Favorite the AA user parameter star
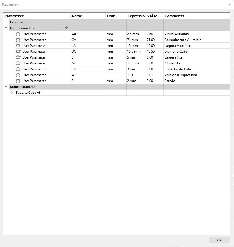The width and height of the screenshot is (234, 247). 18,34
